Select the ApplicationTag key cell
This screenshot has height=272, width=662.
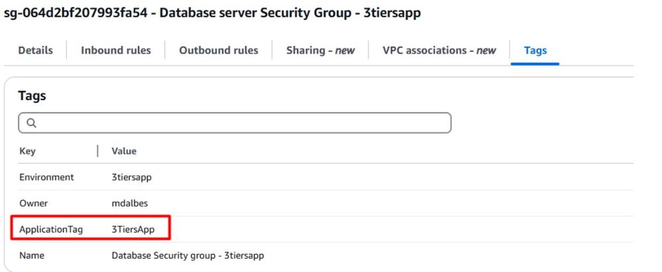[x=52, y=229]
